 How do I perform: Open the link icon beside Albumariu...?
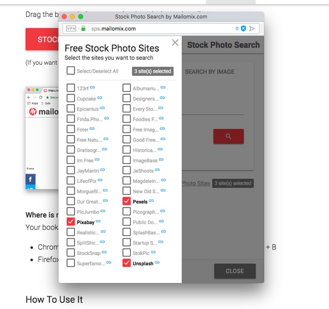click(x=163, y=88)
